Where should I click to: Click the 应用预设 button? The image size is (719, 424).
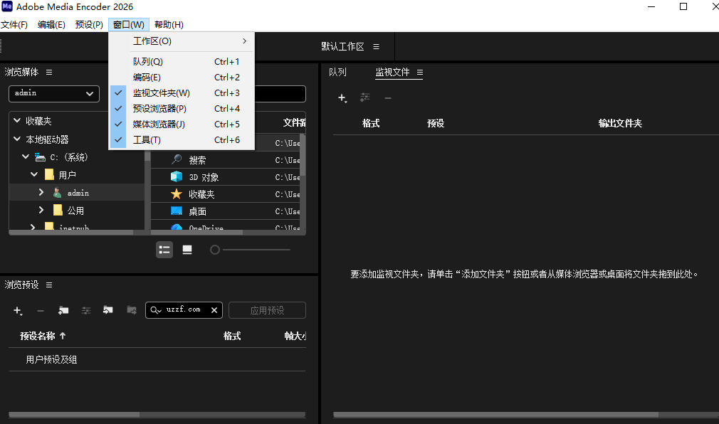(x=268, y=310)
